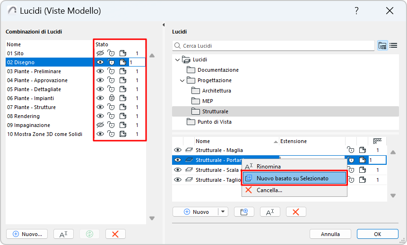Delete selected layer with red X button
Viewport: 407px width, 245px height.
(296, 212)
